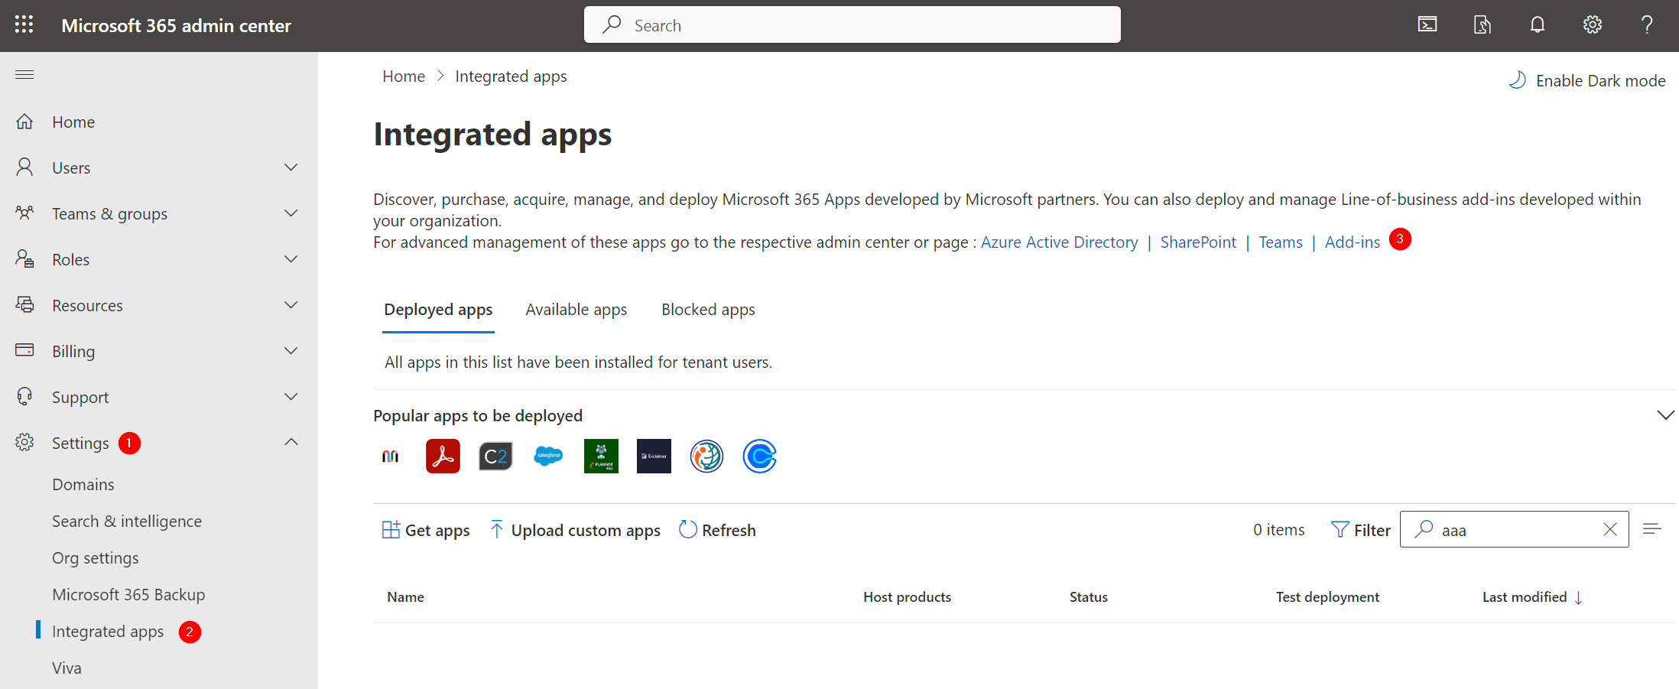1679x689 pixels.
Task: Click the Filter button above the table
Action: 1360,529
